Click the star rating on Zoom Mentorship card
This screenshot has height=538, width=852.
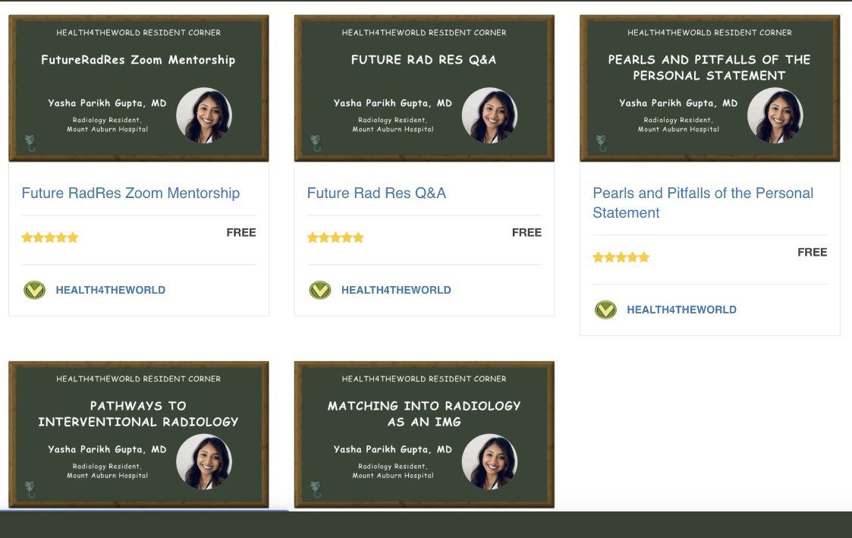coord(50,238)
